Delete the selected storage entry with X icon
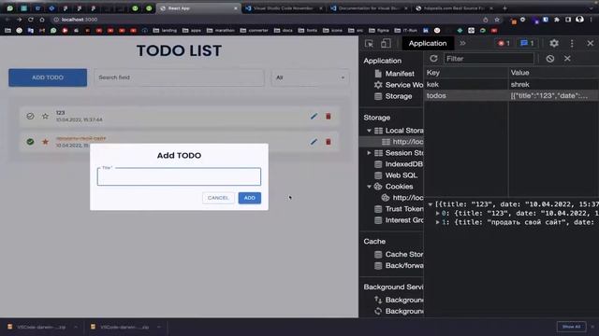 tap(567, 59)
